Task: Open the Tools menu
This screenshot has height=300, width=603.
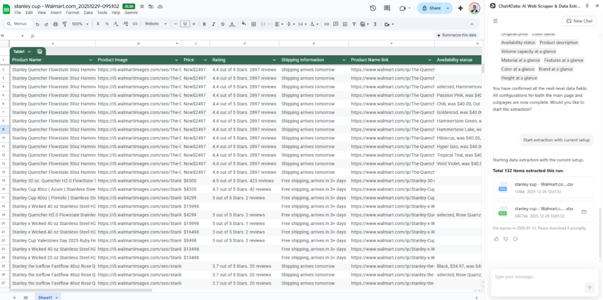Action: coord(102,12)
